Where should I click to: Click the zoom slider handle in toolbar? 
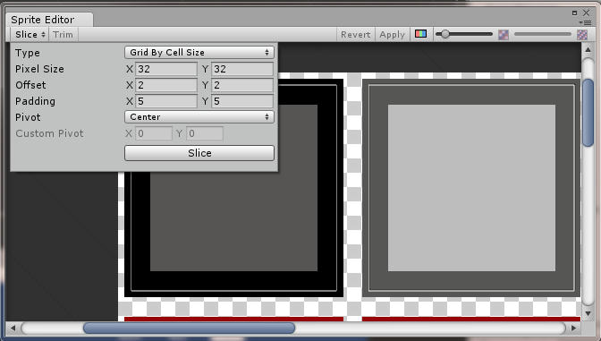(x=444, y=34)
